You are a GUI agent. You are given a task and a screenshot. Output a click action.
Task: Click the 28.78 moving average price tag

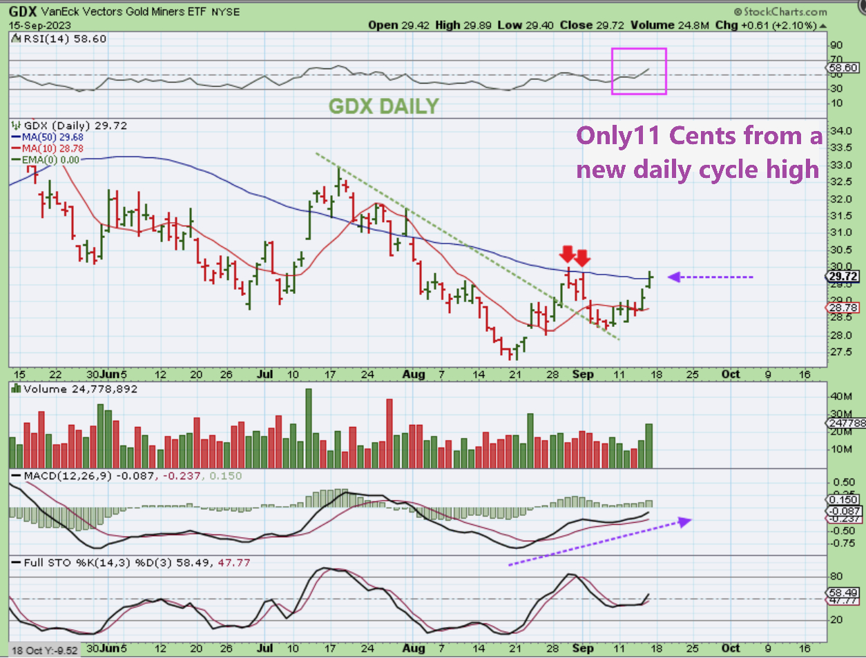point(843,308)
